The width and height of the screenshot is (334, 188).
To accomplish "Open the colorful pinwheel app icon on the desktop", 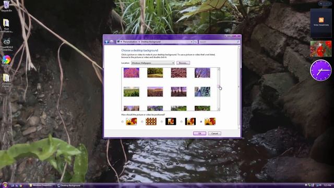I will point(6,61).
